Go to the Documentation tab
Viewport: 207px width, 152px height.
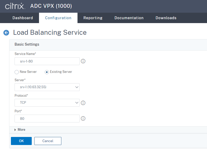click(x=129, y=18)
